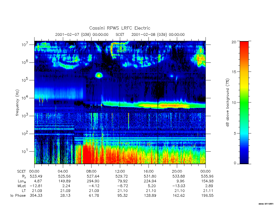
Task: Click the 'LT' row label
Action: coord(24,191)
